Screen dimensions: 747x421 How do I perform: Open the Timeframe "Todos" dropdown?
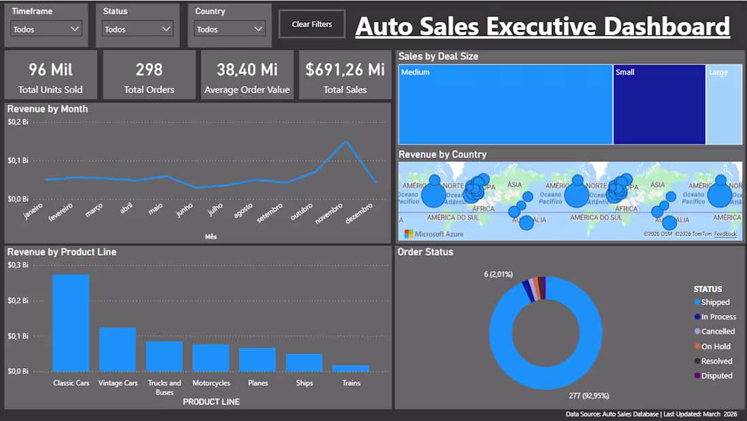pos(45,28)
